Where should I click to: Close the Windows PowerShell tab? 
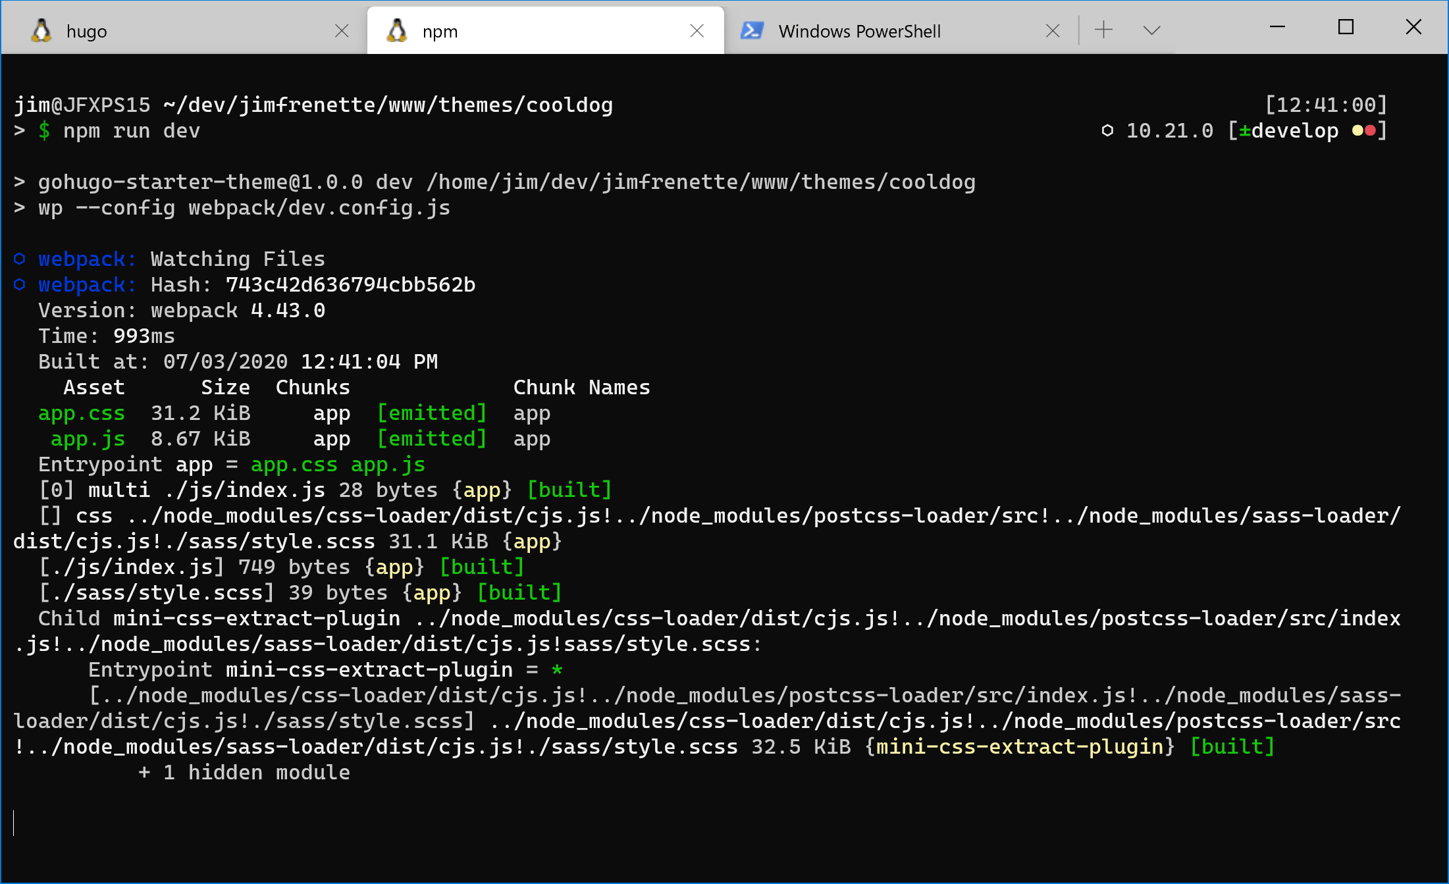1053,31
